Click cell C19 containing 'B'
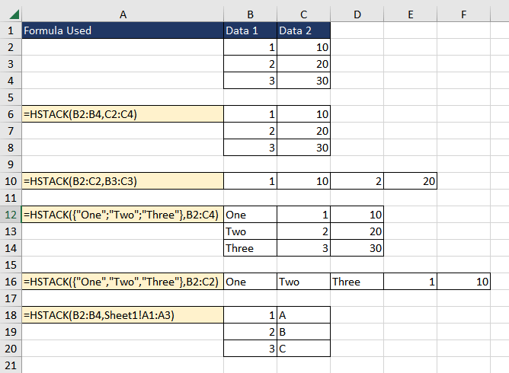The image size is (509, 373). [x=303, y=332]
